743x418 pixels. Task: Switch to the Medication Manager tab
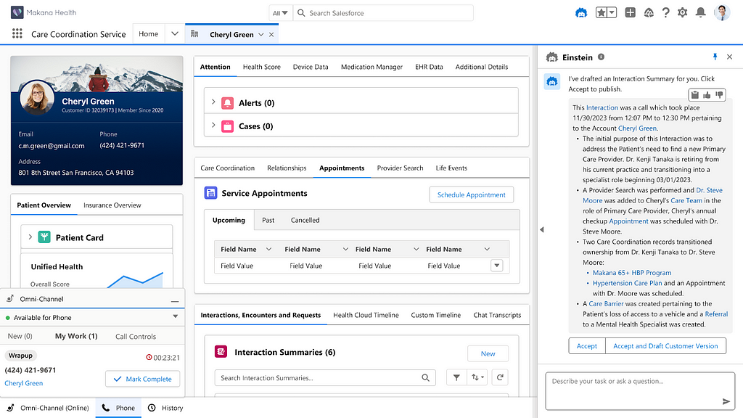[x=371, y=67]
